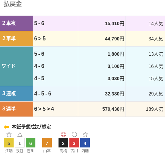The image size is (165, 159).
Task: Click the yellow number 5 racer badge
Action: click(9, 143)
